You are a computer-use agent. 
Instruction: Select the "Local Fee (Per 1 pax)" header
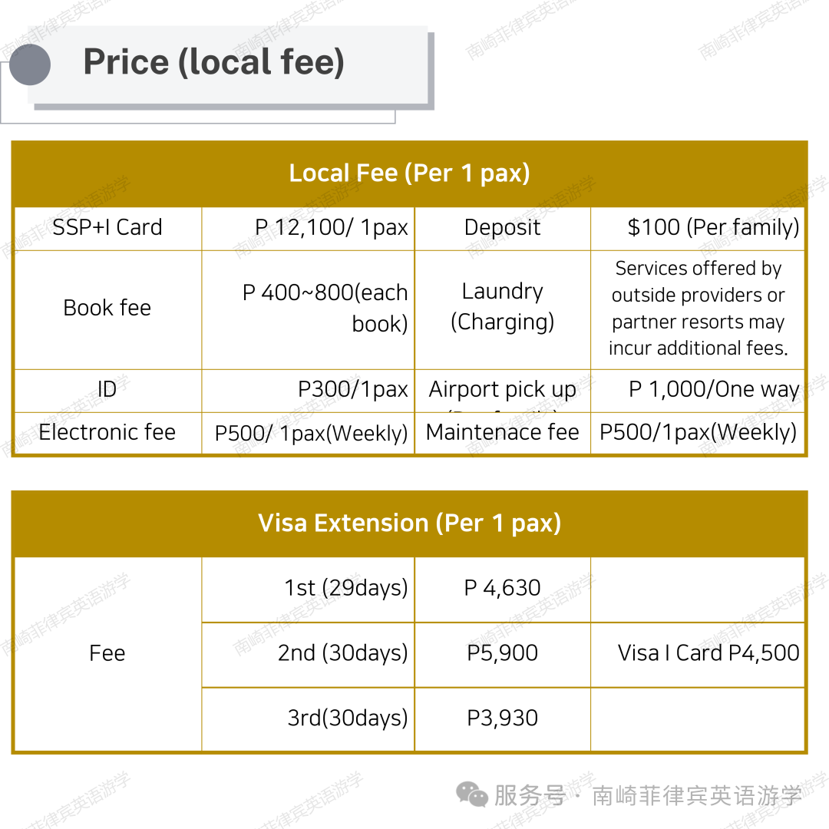(x=409, y=173)
